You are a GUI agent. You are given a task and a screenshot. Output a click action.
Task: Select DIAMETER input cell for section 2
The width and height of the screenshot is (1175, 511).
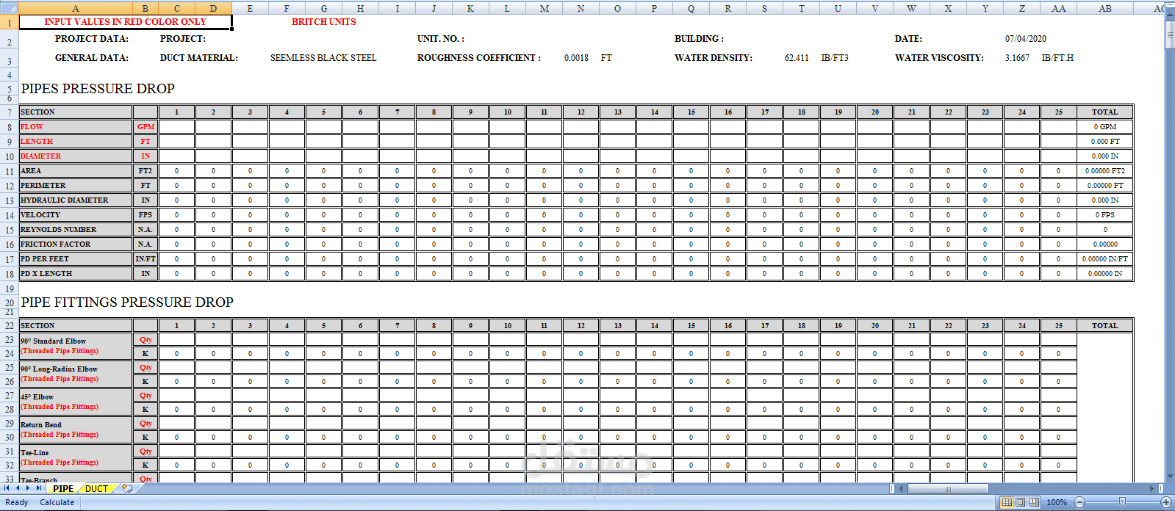(213, 156)
